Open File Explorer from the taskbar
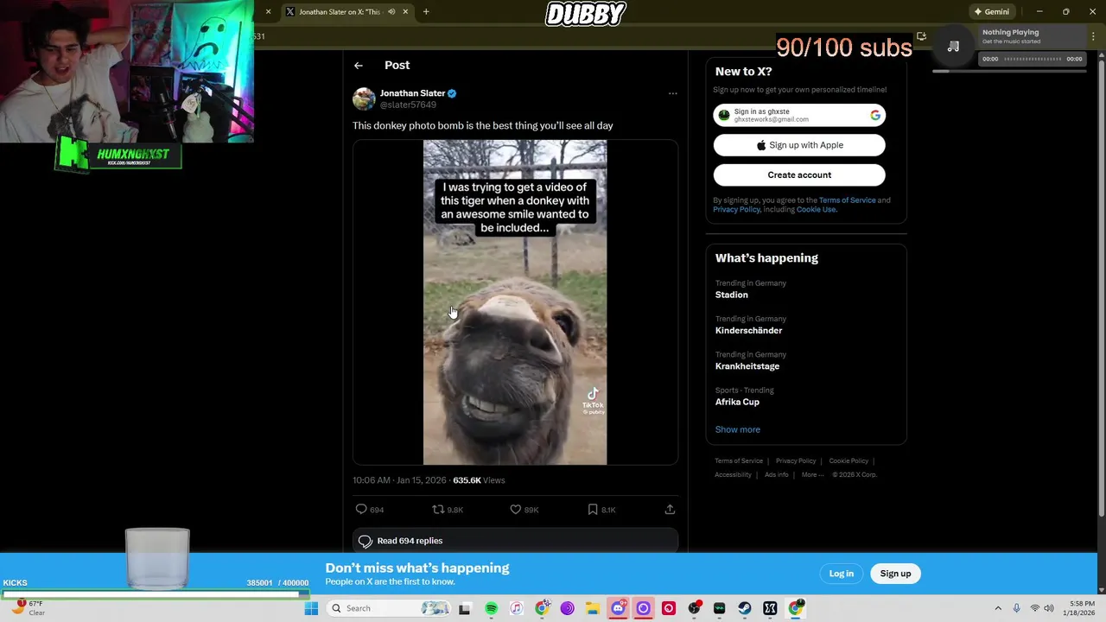1106x622 pixels. point(592,608)
